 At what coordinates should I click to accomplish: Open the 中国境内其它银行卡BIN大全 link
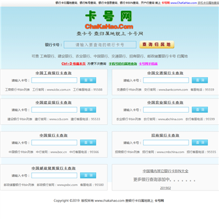(165, 171)
